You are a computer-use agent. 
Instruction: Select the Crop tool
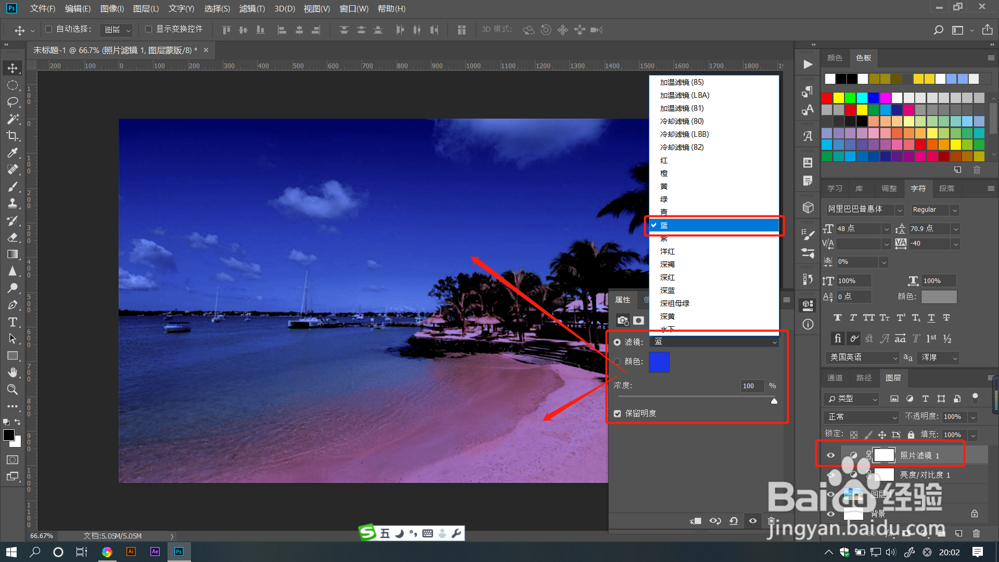pyautogui.click(x=12, y=136)
